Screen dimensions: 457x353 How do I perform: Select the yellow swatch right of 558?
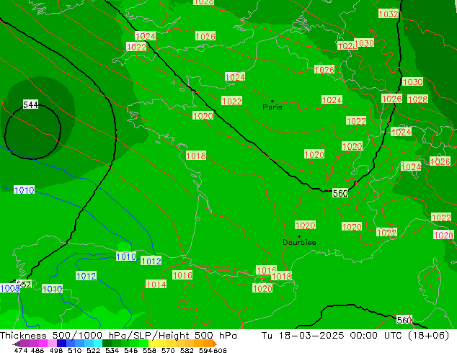click(153, 344)
